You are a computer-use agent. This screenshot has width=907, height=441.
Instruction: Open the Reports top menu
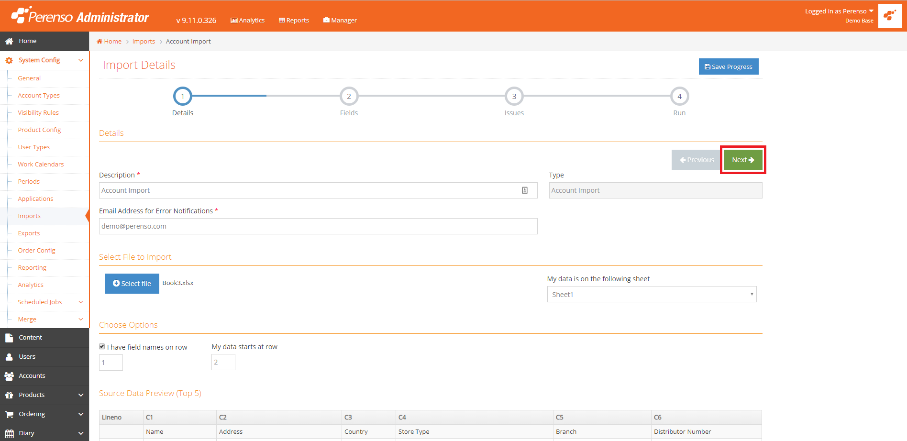point(294,21)
